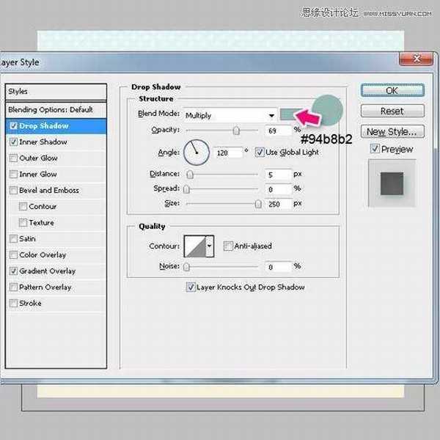Click the angle dial control
This screenshot has height=440, width=440.
[x=196, y=152]
